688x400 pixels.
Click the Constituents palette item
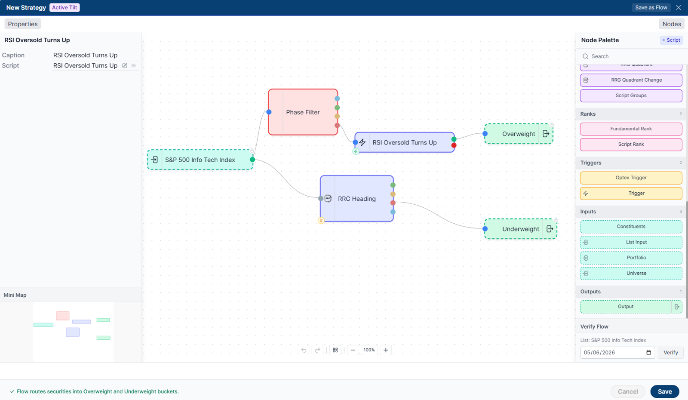[631, 227]
